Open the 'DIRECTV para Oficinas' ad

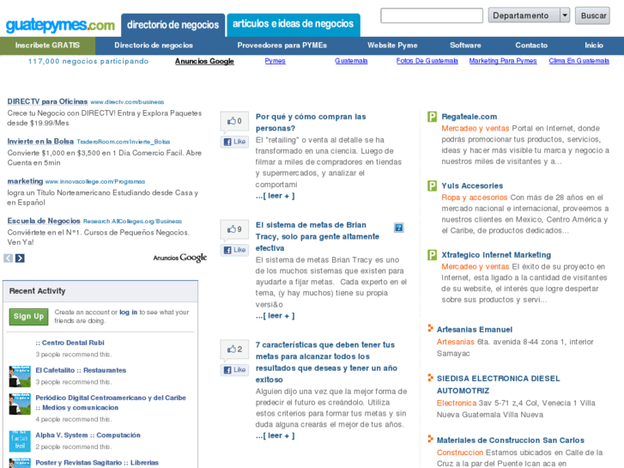tap(47, 101)
